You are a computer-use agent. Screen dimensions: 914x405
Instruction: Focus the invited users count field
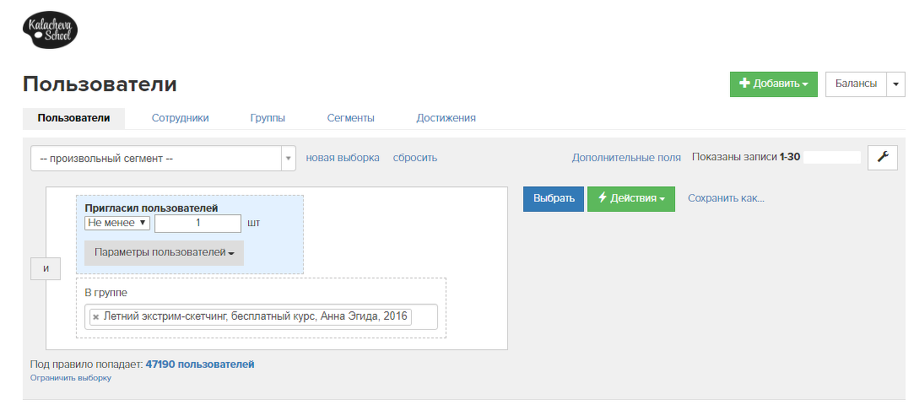tap(197, 224)
